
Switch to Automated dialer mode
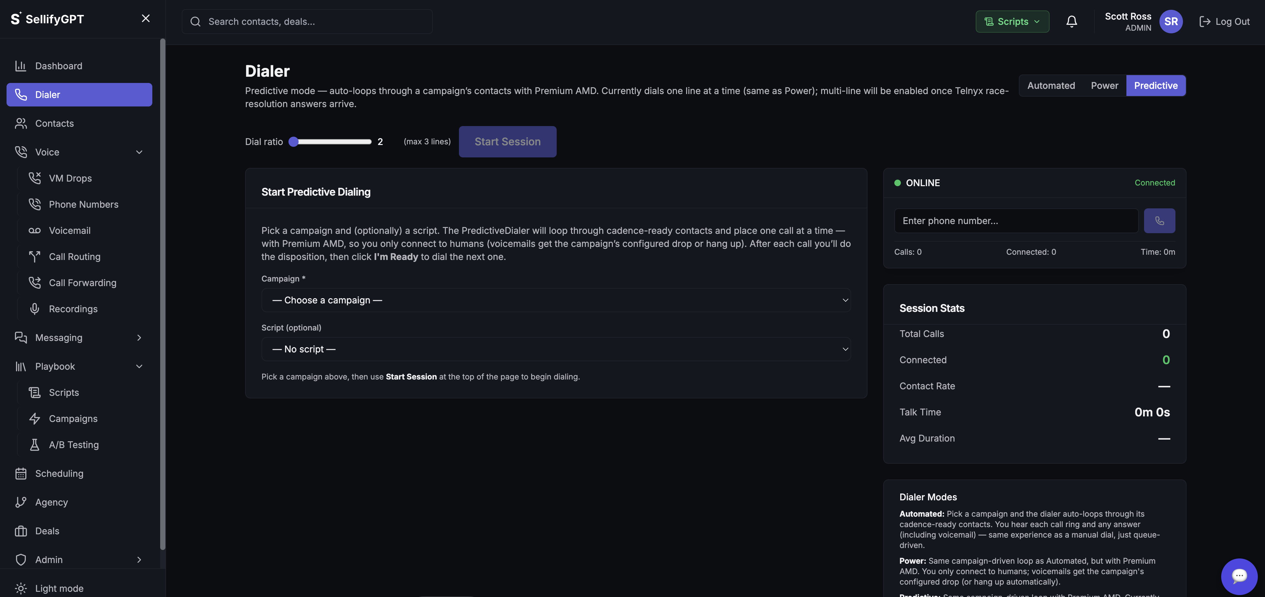point(1051,85)
